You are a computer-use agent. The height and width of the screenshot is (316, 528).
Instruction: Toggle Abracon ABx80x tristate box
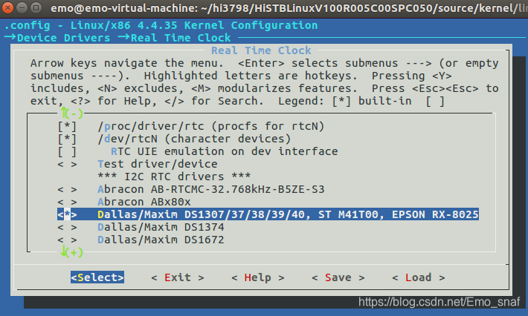click(x=67, y=203)
